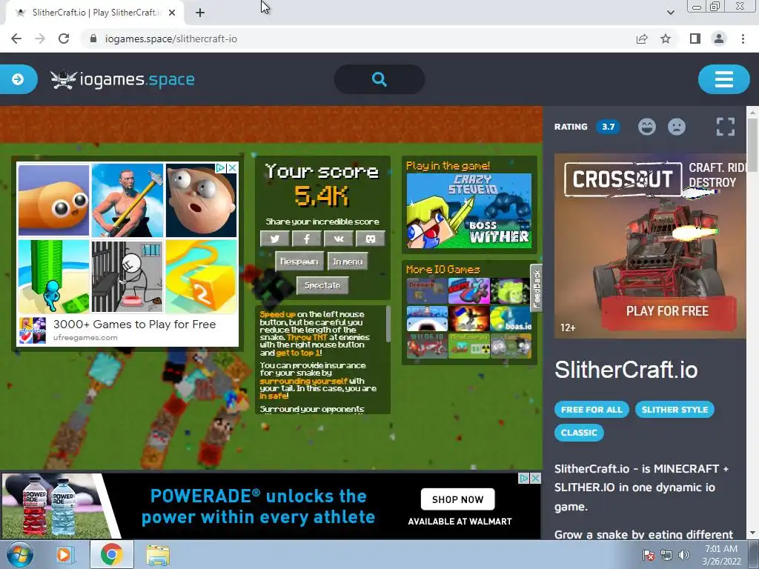Expand the tab search chevron
The height and width of the screenshot is (569, 759).
click(670, 13)
